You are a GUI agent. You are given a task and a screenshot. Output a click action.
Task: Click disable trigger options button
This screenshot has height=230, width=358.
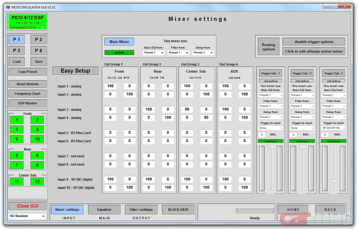[314, 42]
